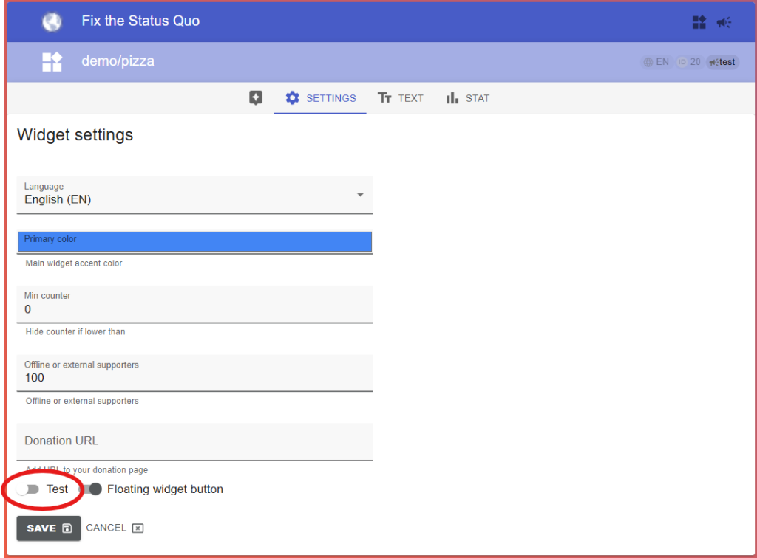Click the widget icon beside demo/pizza
The height and width of the screenshot is (558, 757).
[52, 62]
